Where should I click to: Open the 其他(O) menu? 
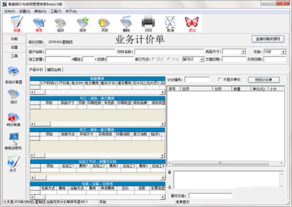tap(40, 11)
